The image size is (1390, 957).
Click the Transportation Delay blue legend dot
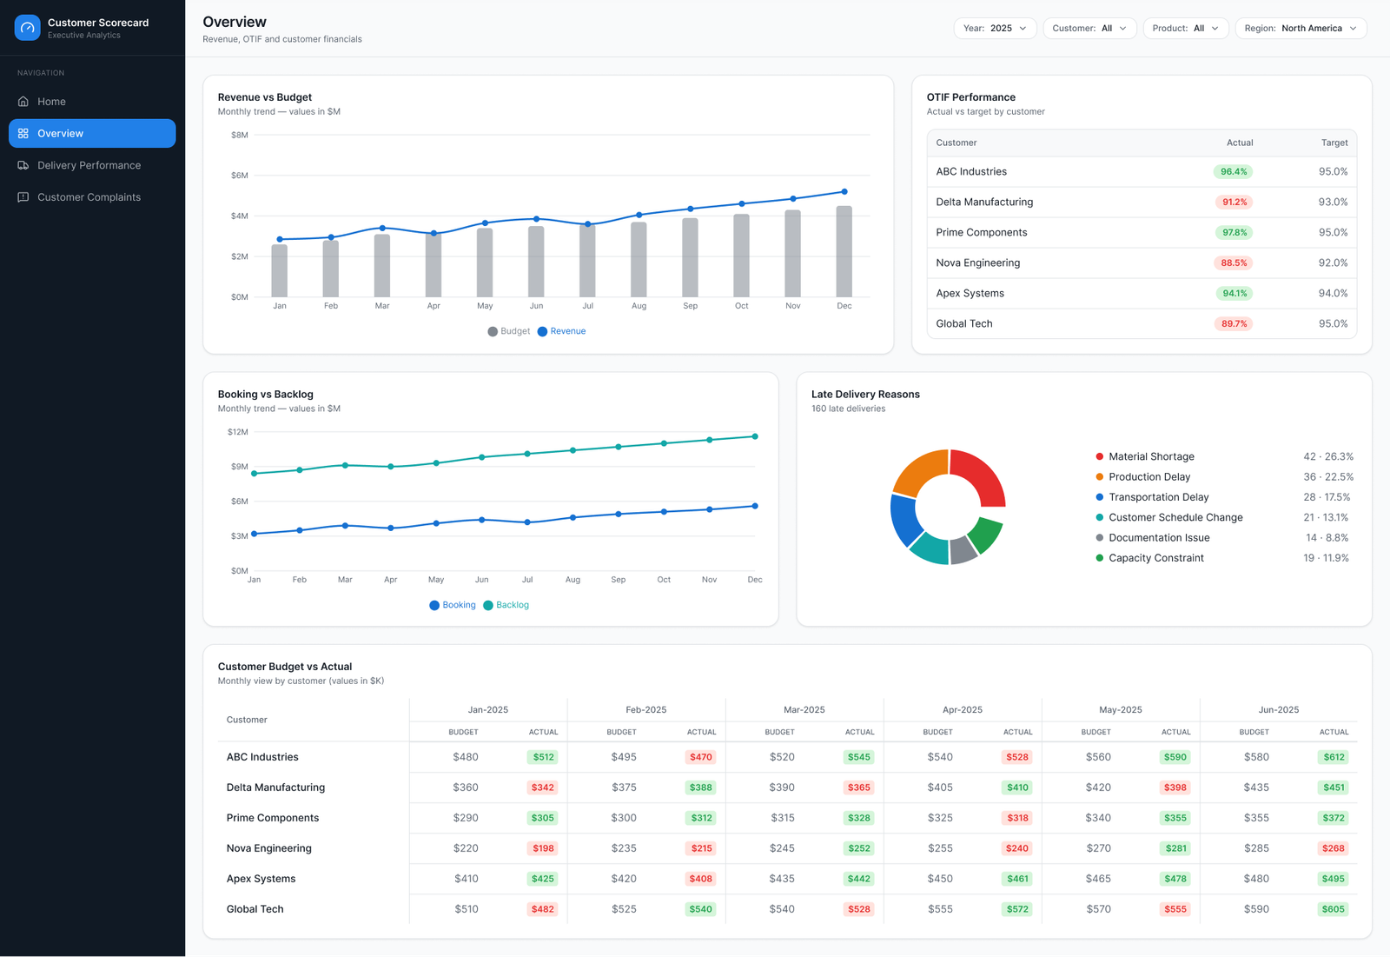tap(1100, 497)
